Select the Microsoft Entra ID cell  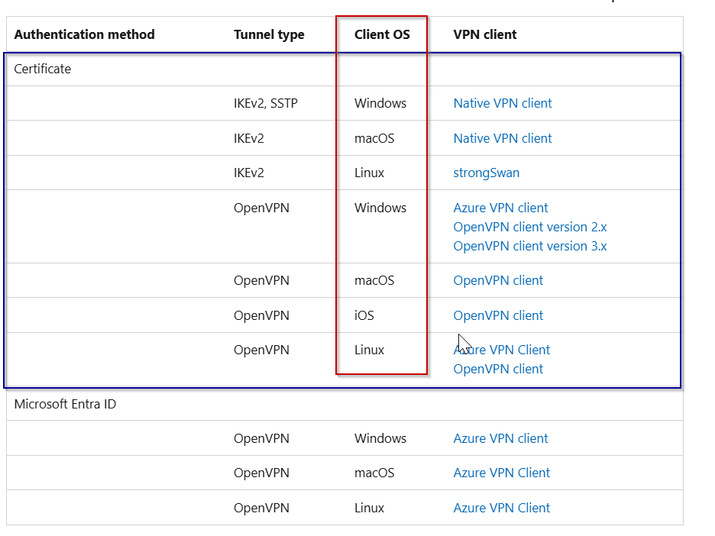(65, 404)
